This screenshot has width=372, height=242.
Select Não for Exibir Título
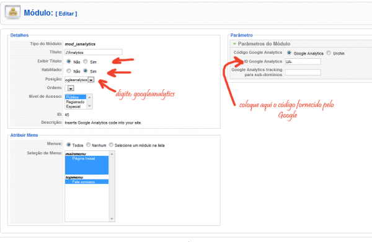coord(69,61)
